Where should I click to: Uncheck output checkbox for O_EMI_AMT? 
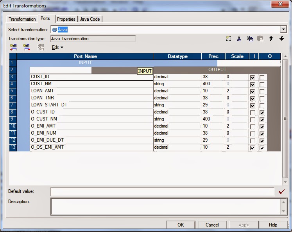click(262, 127)
